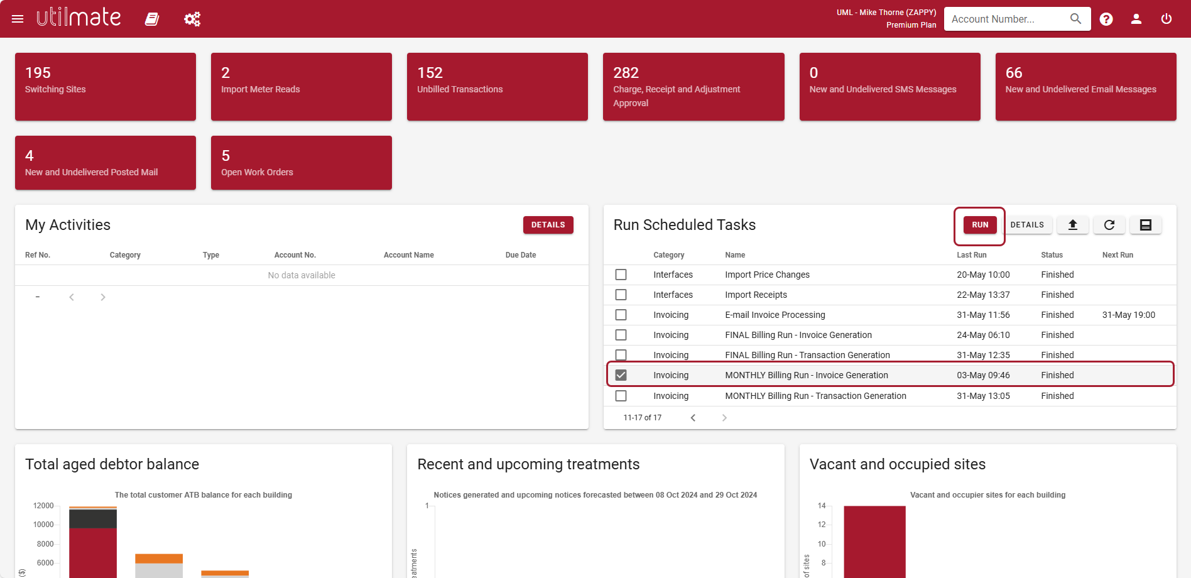Sort My Activities by Due Date column
This screenshot has width=1191, height=578.
point(521,255)
